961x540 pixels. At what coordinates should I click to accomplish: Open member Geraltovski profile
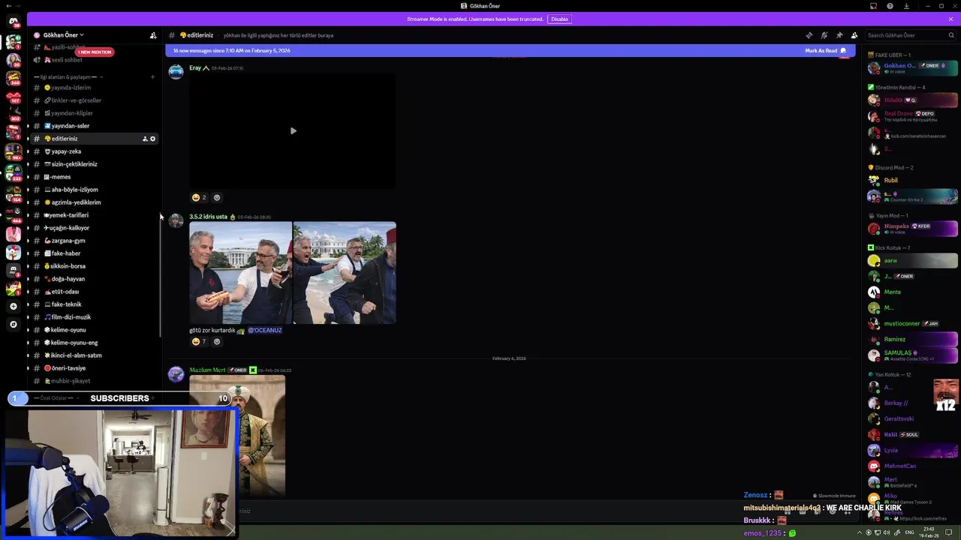coord(912,418)
